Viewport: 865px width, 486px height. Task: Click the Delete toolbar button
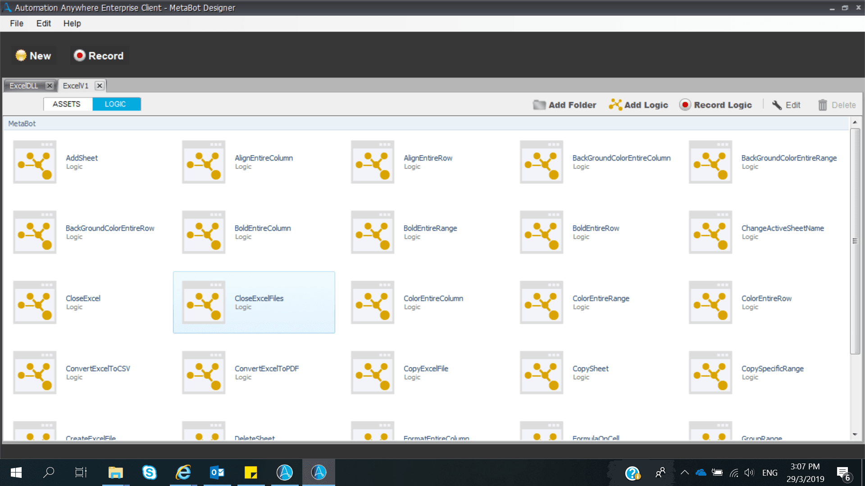837,105
